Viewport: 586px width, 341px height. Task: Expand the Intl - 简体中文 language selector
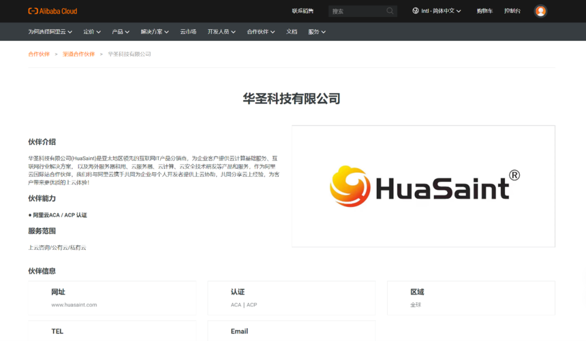[437, 11]
